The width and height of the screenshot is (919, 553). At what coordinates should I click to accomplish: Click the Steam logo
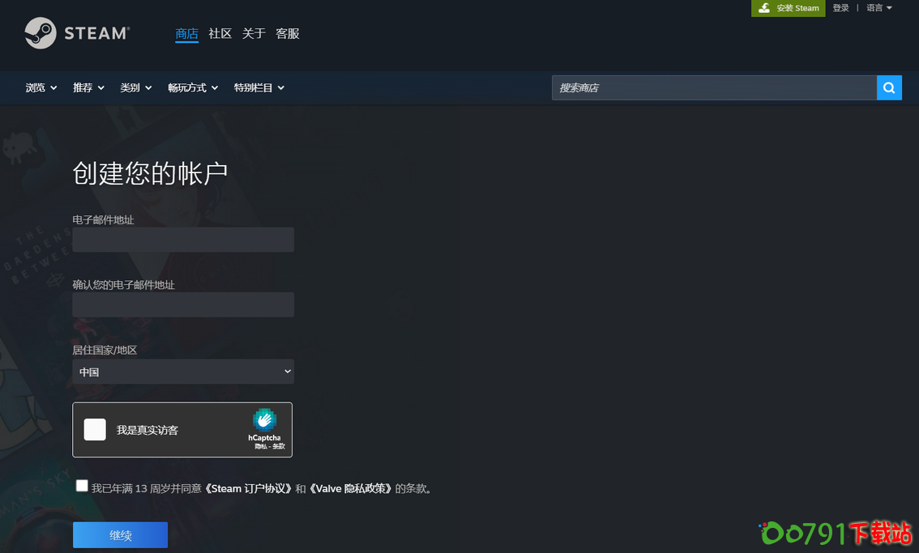point(77,33)
